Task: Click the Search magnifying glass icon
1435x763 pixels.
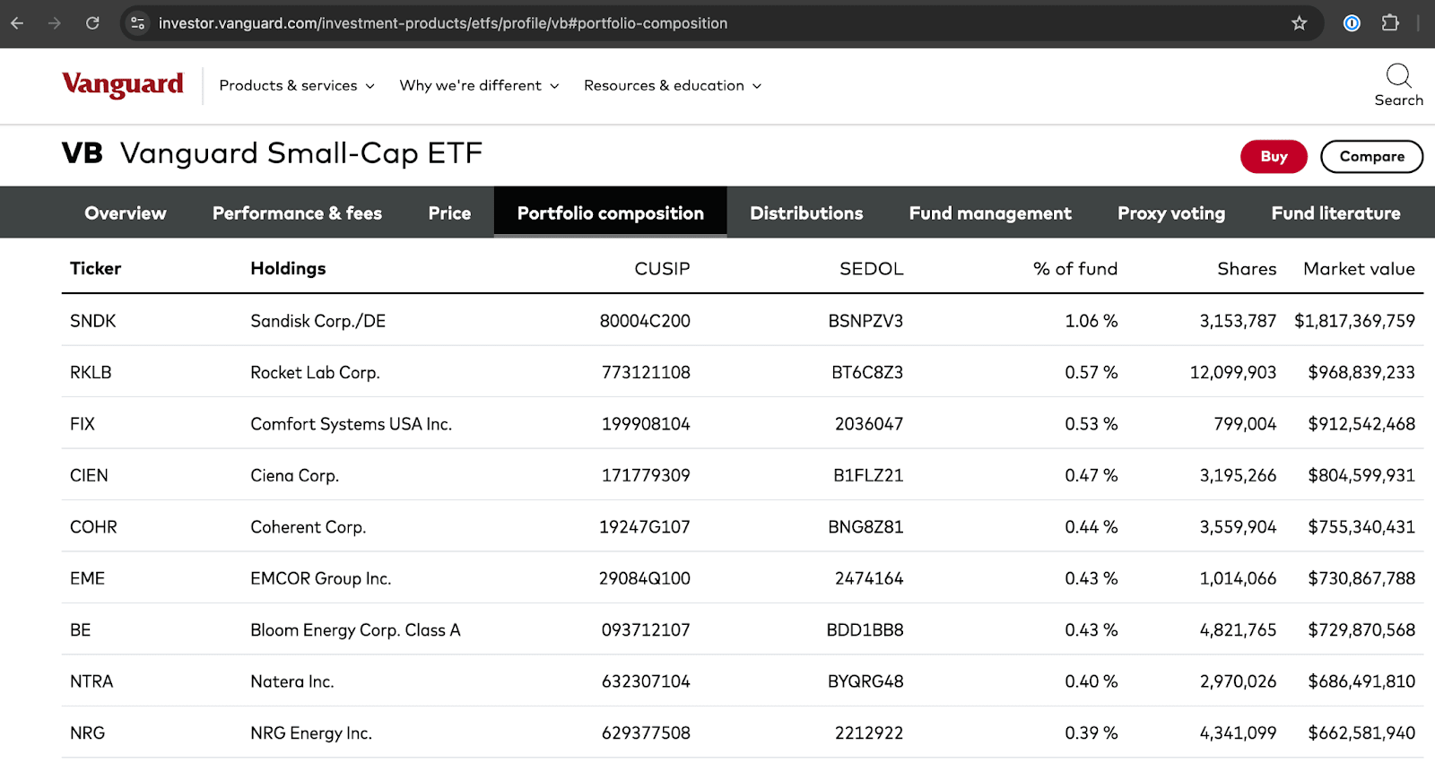Action: pyautogui.click(x=1398, y=77)
